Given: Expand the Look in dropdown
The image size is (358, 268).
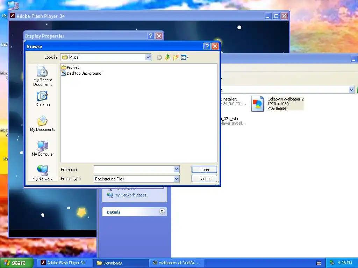Looking at the screenshot, I should pos(148,57).
